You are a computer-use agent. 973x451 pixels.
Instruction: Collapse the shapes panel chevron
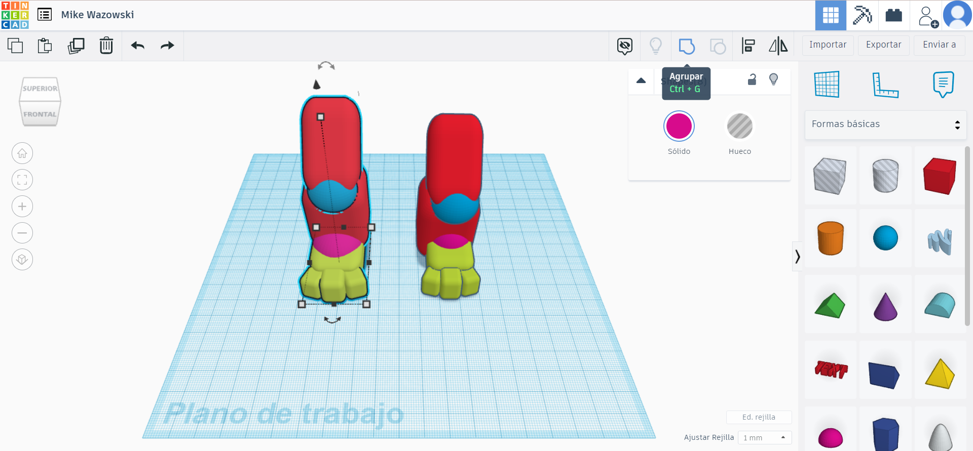(x=797, y=257)
